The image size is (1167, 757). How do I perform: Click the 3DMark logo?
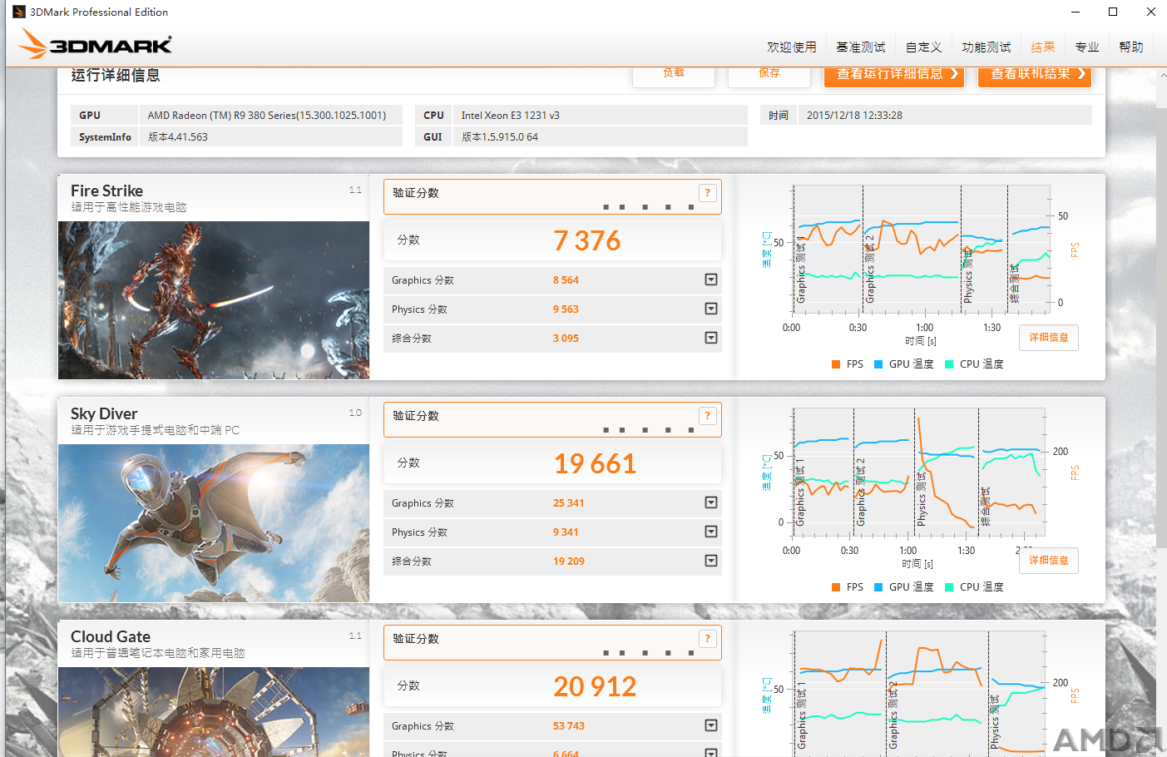coord(95,44)
